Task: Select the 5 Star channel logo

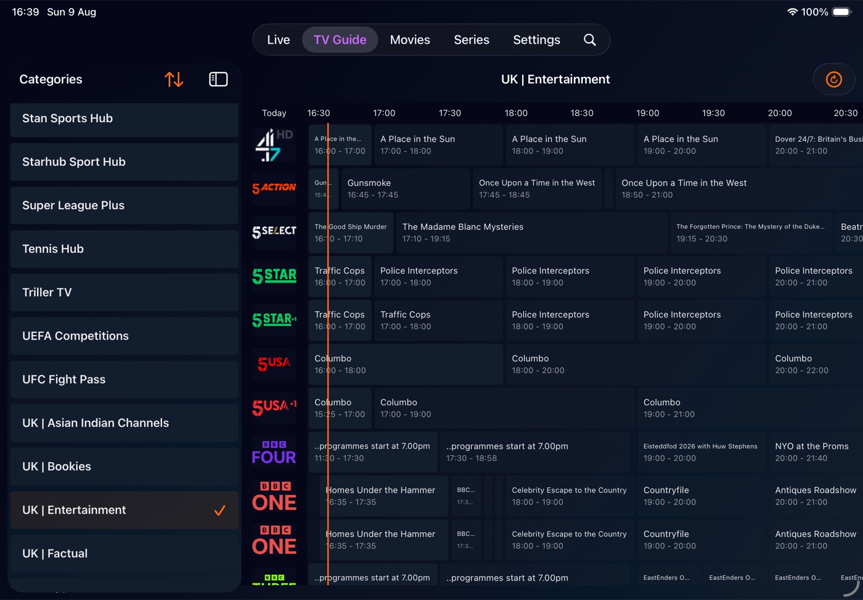Action: [274, 276]
